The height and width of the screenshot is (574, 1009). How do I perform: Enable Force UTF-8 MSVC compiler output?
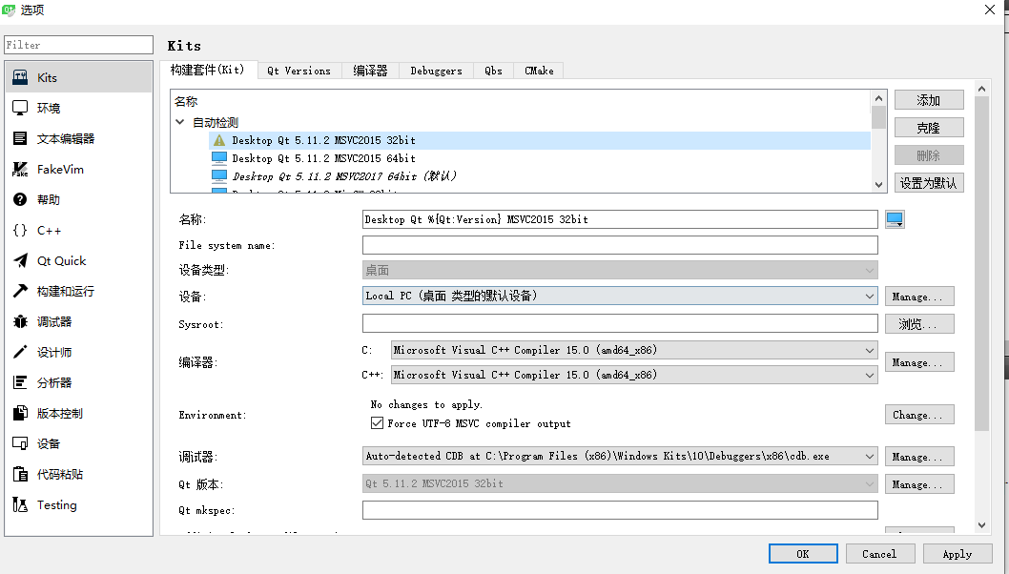378,422
